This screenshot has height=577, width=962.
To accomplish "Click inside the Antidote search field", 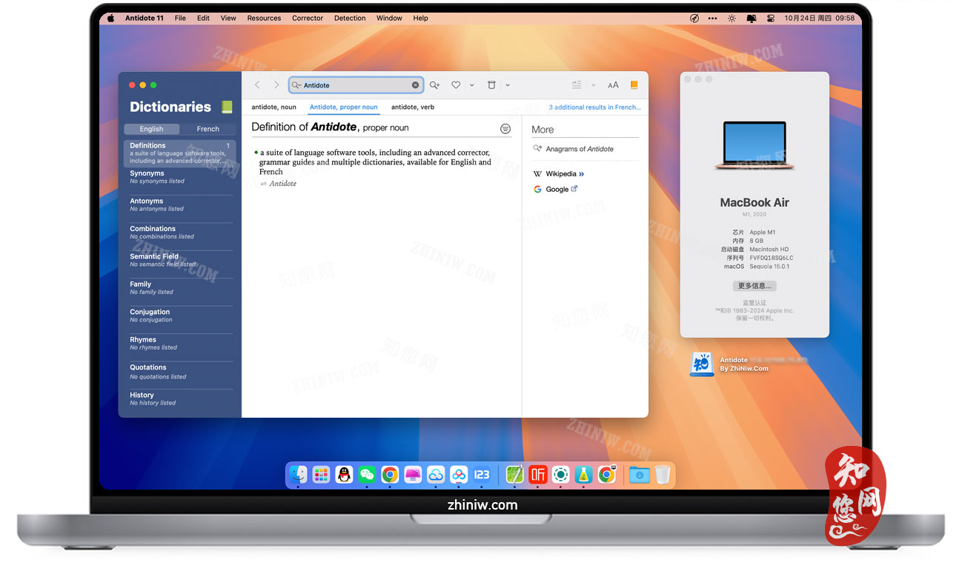I will [356, 85].
